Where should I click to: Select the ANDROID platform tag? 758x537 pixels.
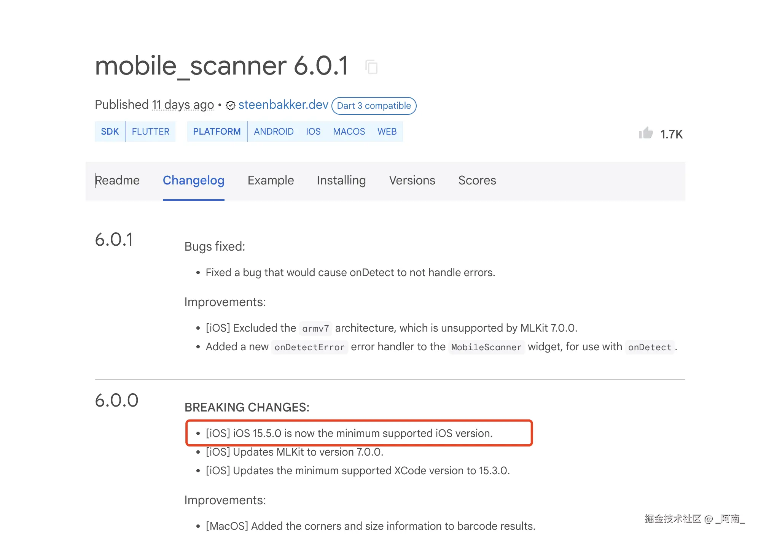click(x=274, y=132)
